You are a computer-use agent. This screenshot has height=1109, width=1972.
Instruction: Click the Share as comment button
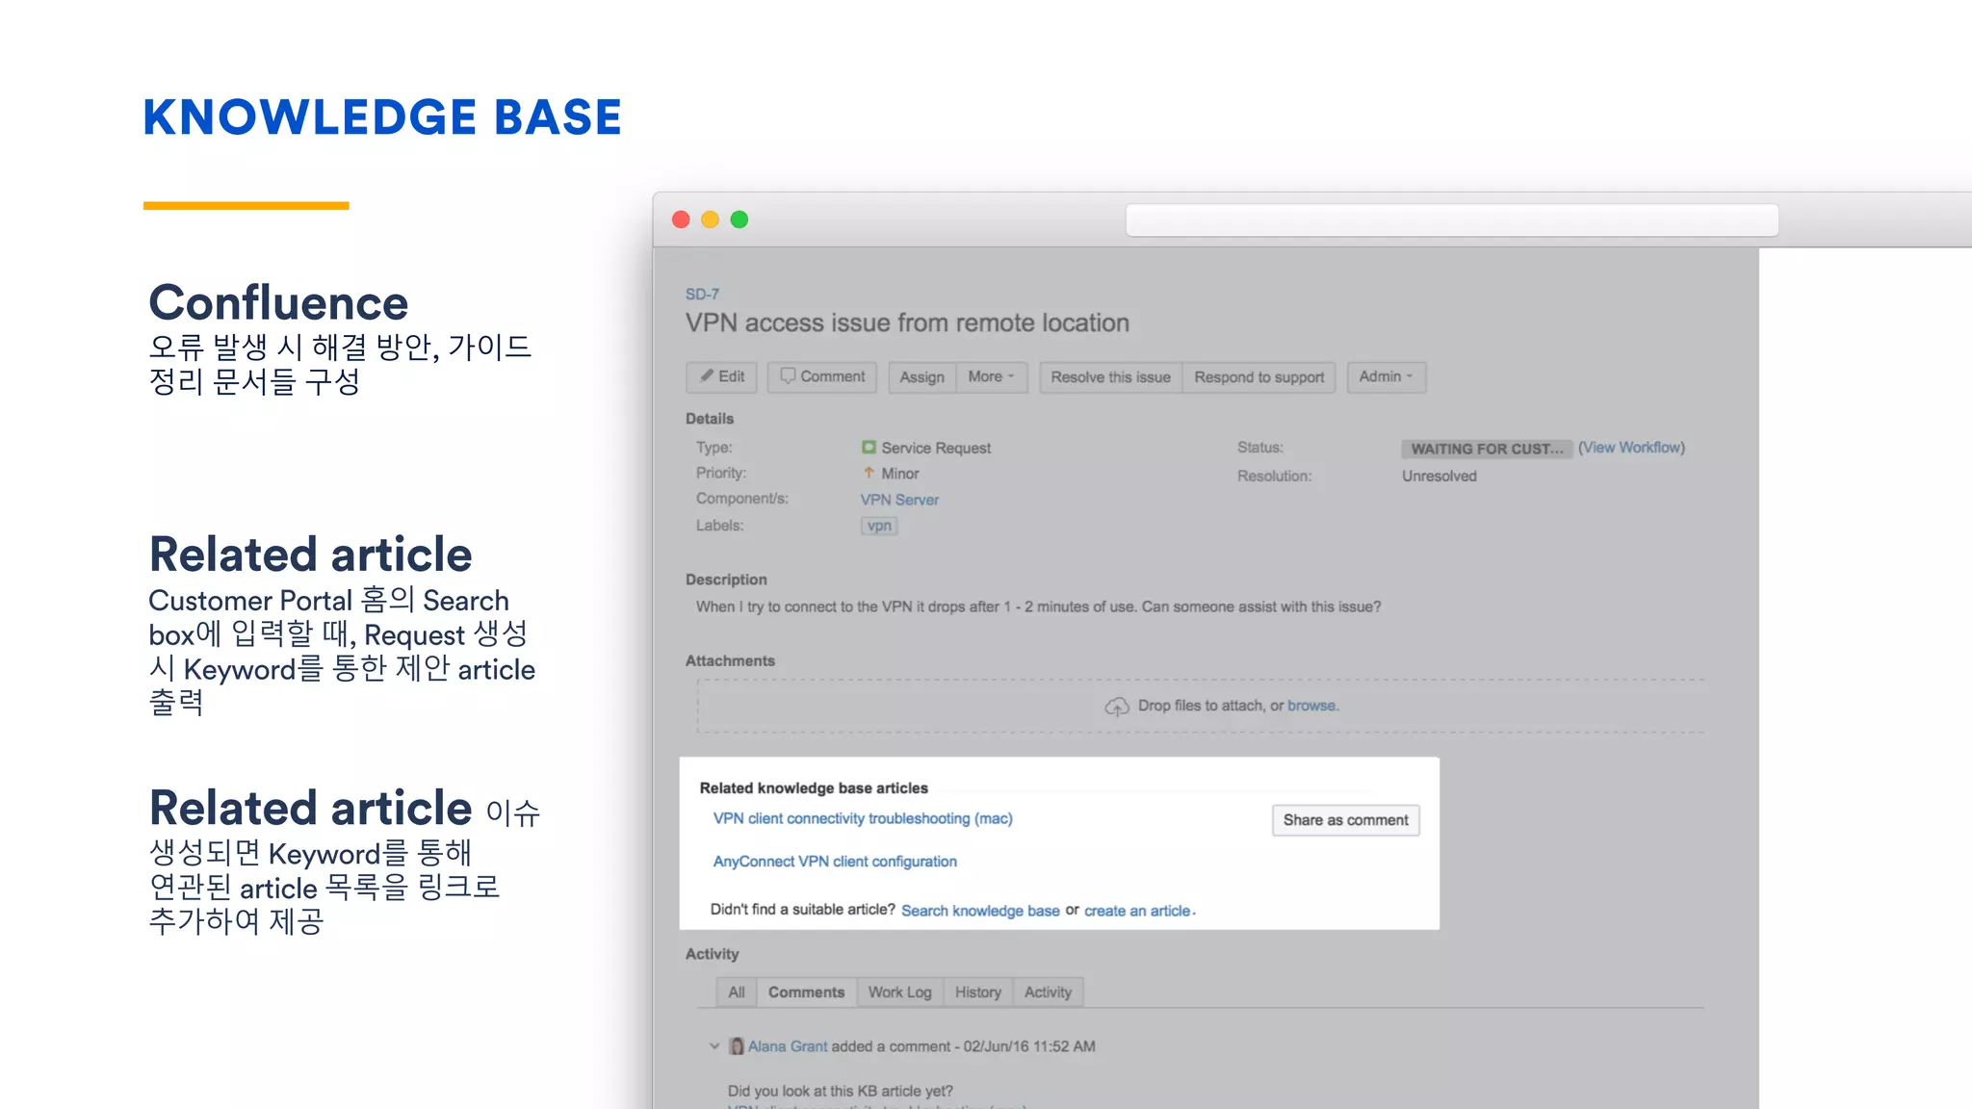pyautogui.click(x=1345, y=820)
